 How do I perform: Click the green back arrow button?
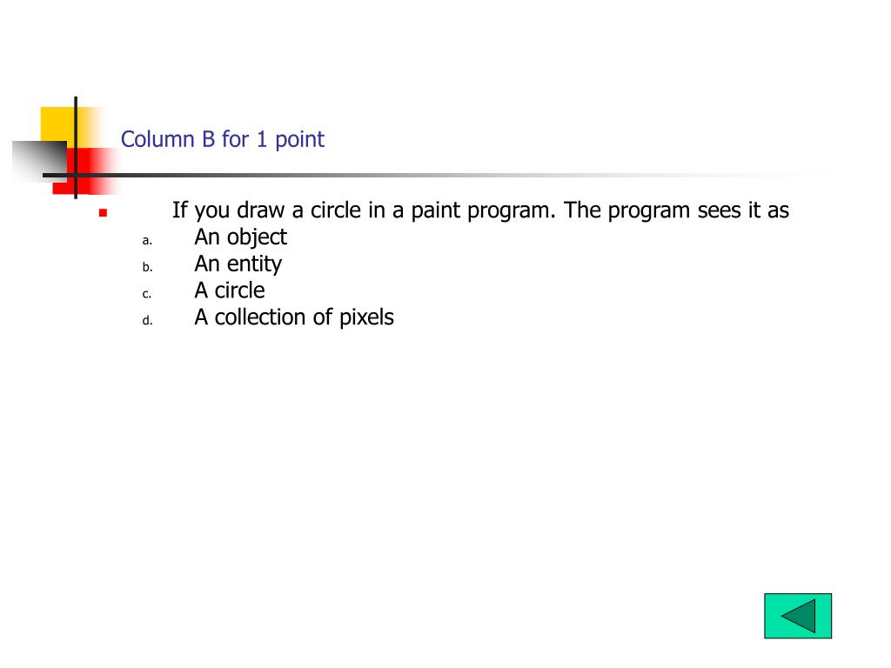(x=797, y=616)
